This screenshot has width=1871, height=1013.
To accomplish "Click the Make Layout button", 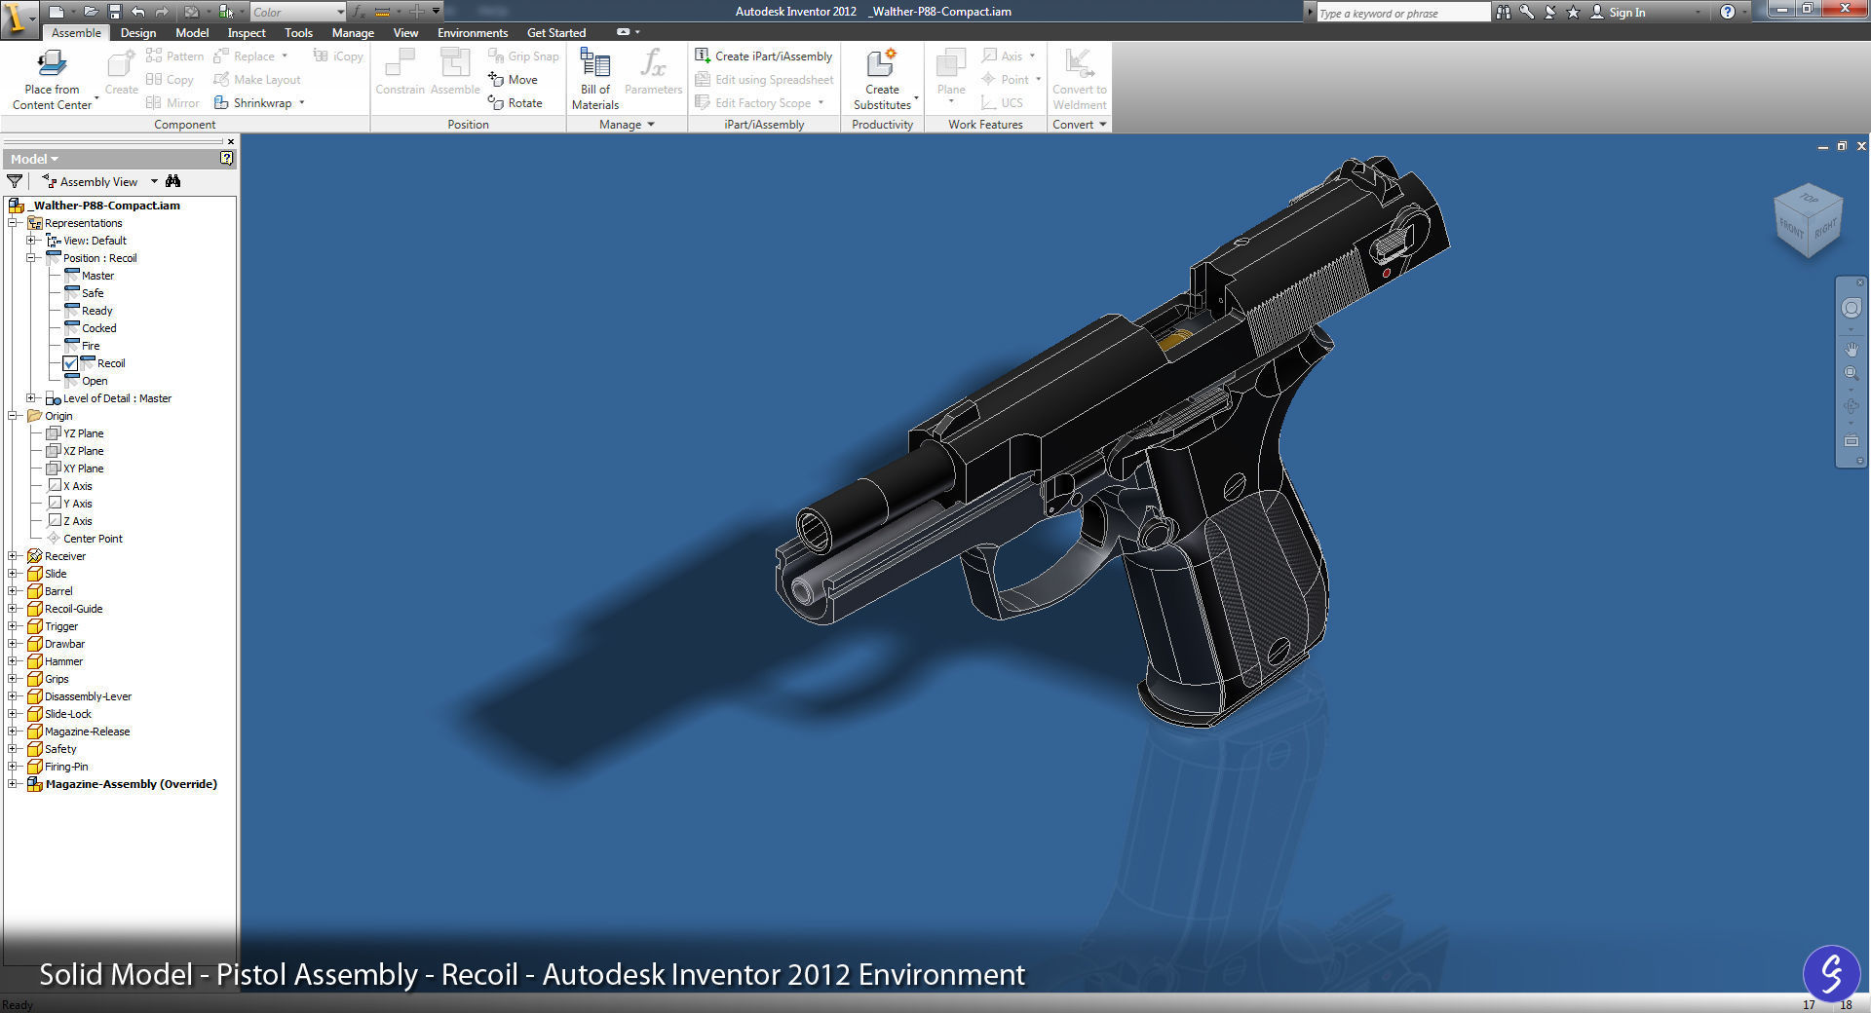I will click(257, 80).
